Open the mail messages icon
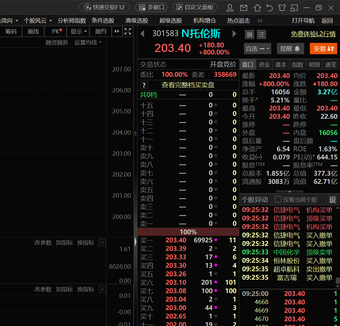This screenshot has width=340, height=326. pos(244,8)
